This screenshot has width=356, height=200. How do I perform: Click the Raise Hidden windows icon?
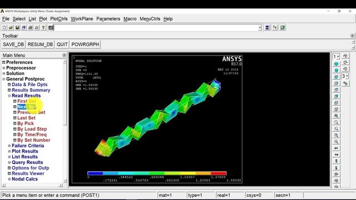tap(267, 28)
